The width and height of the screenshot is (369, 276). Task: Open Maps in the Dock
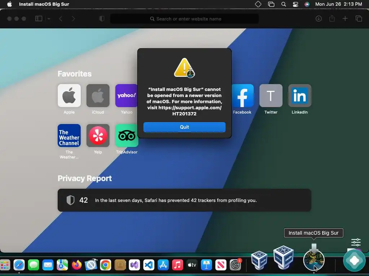pyautogui.click(x=62, y=265)
